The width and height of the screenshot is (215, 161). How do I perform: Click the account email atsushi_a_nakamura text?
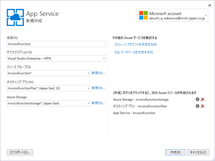(177, 18)
